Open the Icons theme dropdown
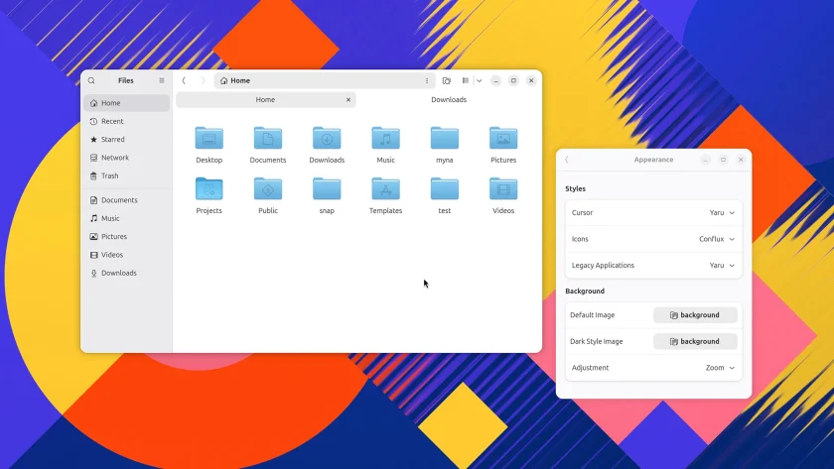This screenshot has height=469, width=834. 653,239
